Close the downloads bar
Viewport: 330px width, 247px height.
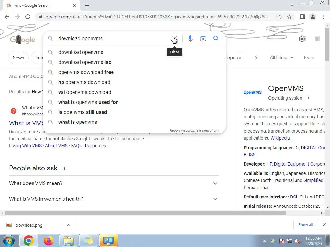[x=324, y=225]
